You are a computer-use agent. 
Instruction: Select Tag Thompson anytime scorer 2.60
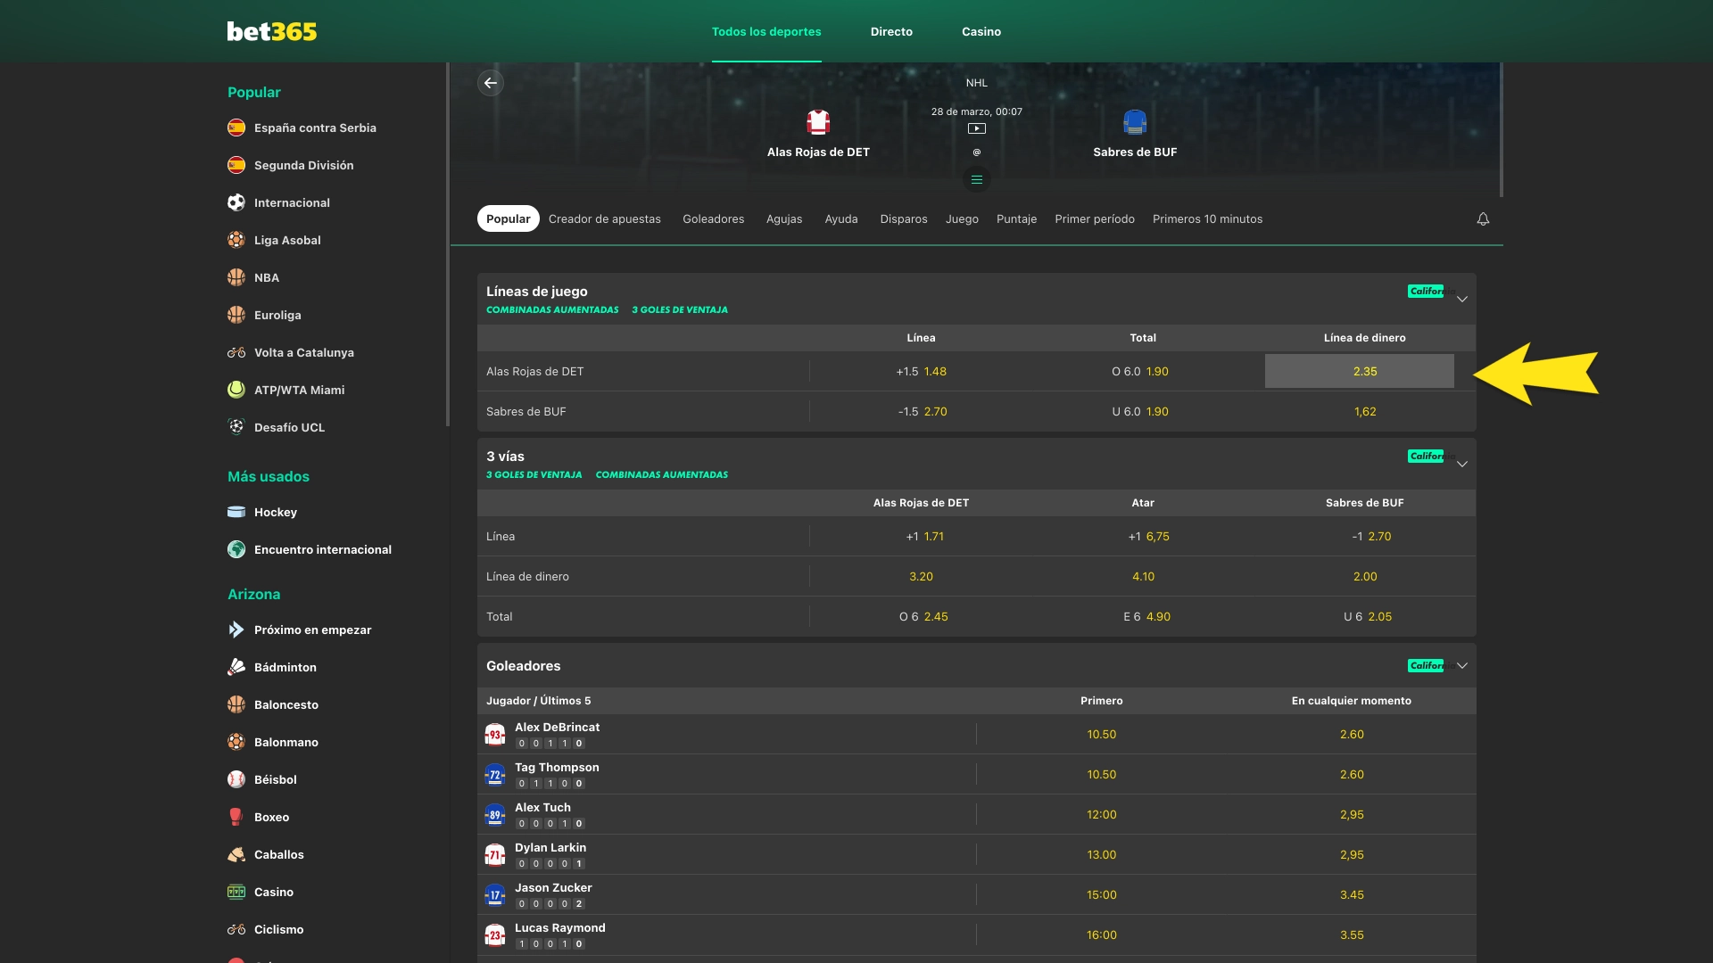[x=1352, y=774]
